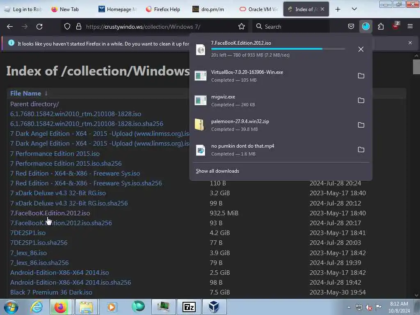Switch to the New Tab tab
This screenshot has height=315, width=420.
click(x=69, y=9)
